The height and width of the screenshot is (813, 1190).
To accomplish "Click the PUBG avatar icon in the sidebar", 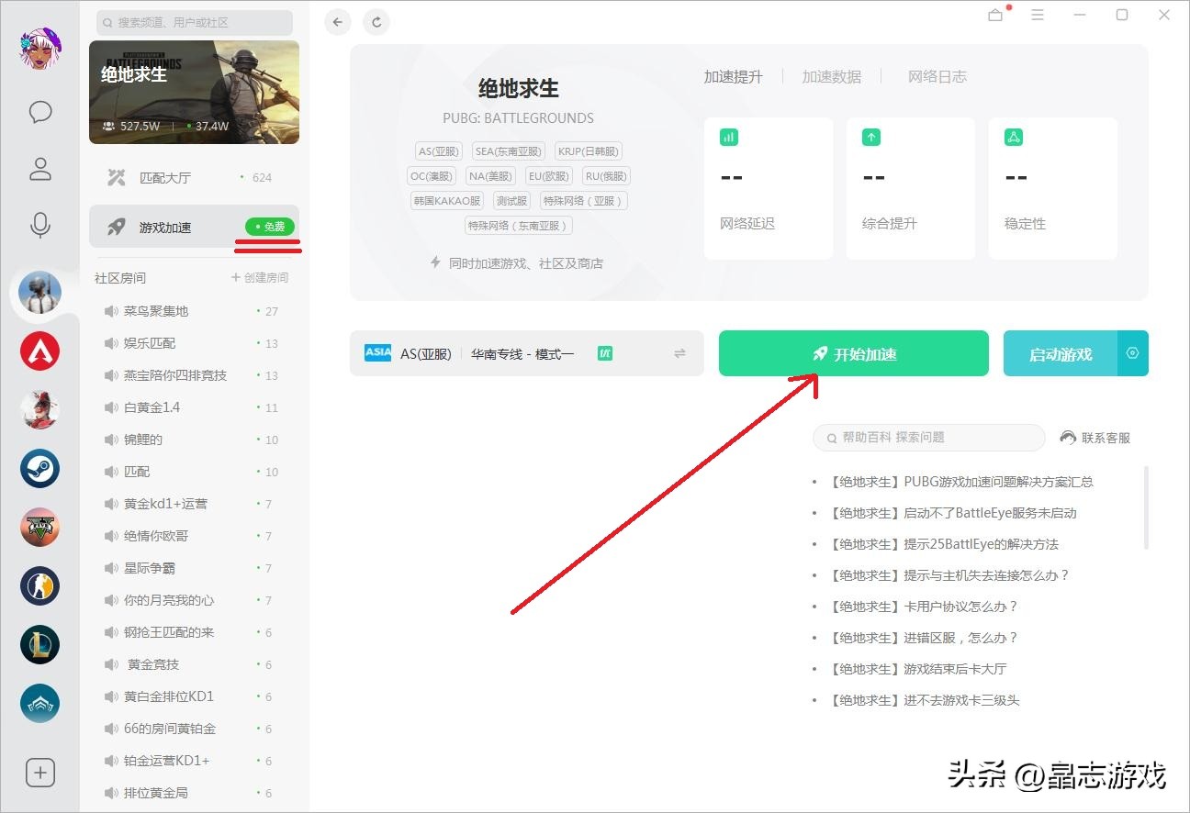I will click(x=39, y=293).
